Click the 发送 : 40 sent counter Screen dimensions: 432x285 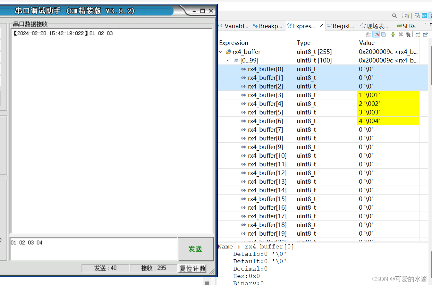coord(105,268)
